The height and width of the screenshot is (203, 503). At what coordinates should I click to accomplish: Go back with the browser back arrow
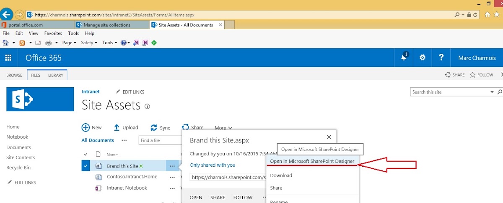(6, 14)
